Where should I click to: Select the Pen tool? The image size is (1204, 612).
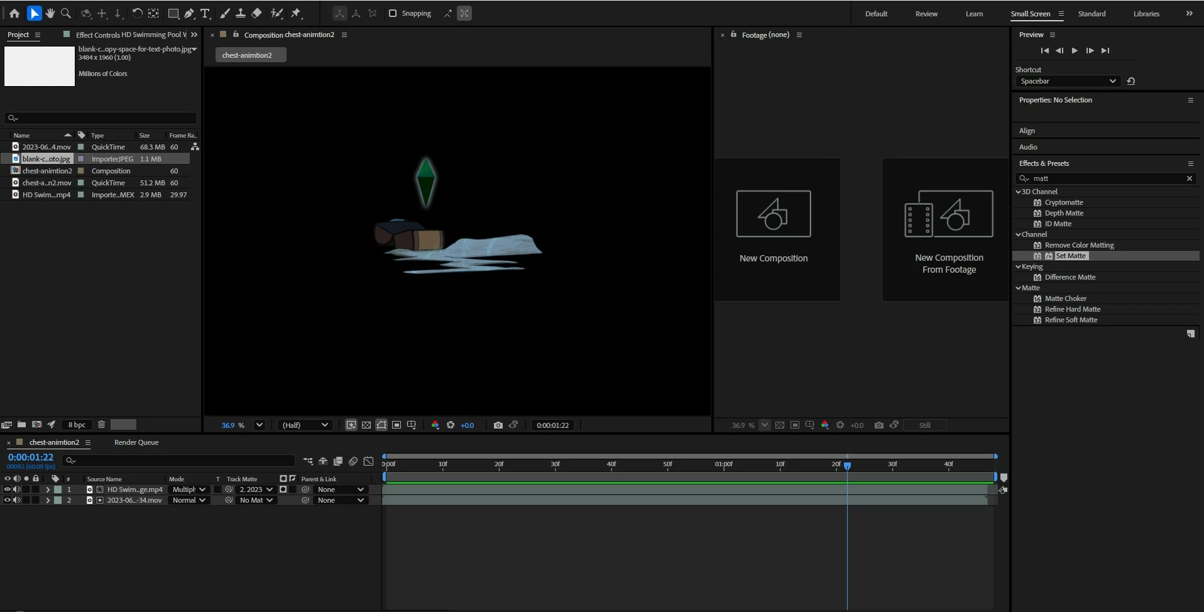tap(189, 13)
